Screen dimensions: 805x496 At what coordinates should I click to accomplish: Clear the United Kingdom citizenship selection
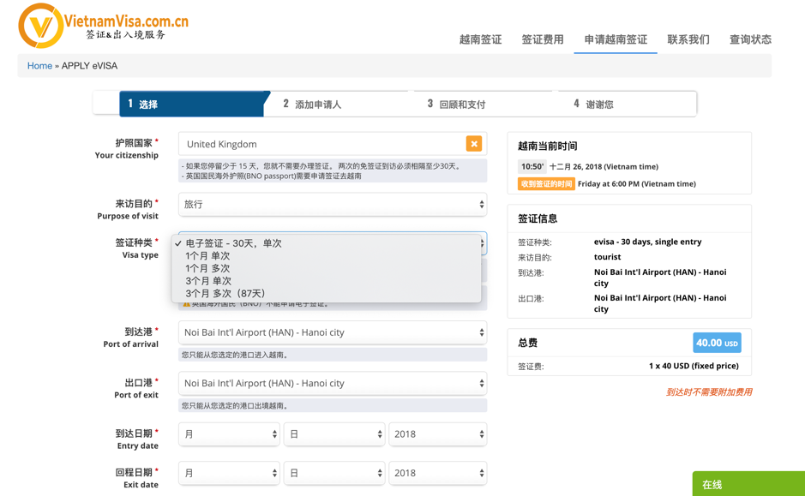pos(473,144)
